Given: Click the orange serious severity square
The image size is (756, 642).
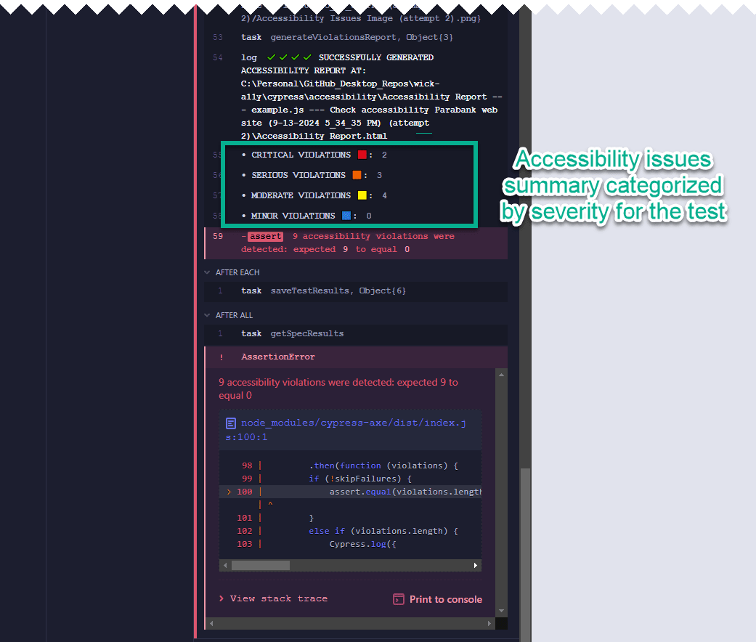Looking at the screenshot, I should (357, 175).
